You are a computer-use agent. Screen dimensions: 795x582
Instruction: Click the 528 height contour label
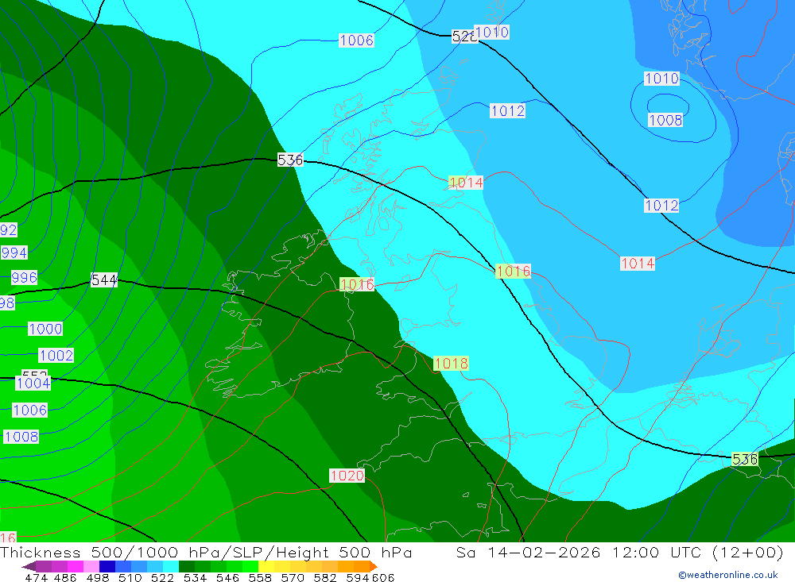tap(463, 37)
